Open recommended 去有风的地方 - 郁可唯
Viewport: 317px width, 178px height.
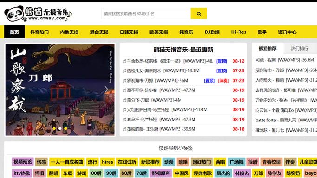286,90
